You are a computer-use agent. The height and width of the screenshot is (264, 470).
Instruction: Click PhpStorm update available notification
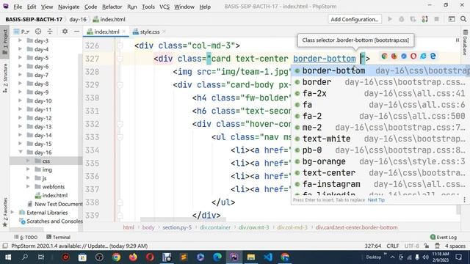click(79, 246)
